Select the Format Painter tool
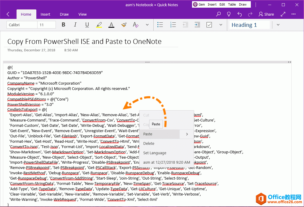This screenshot has width=304, height=207. click(x=124, y=25)
